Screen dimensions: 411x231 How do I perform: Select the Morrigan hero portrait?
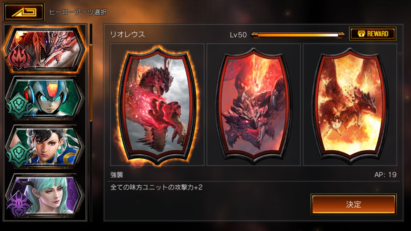click(45, 195)
